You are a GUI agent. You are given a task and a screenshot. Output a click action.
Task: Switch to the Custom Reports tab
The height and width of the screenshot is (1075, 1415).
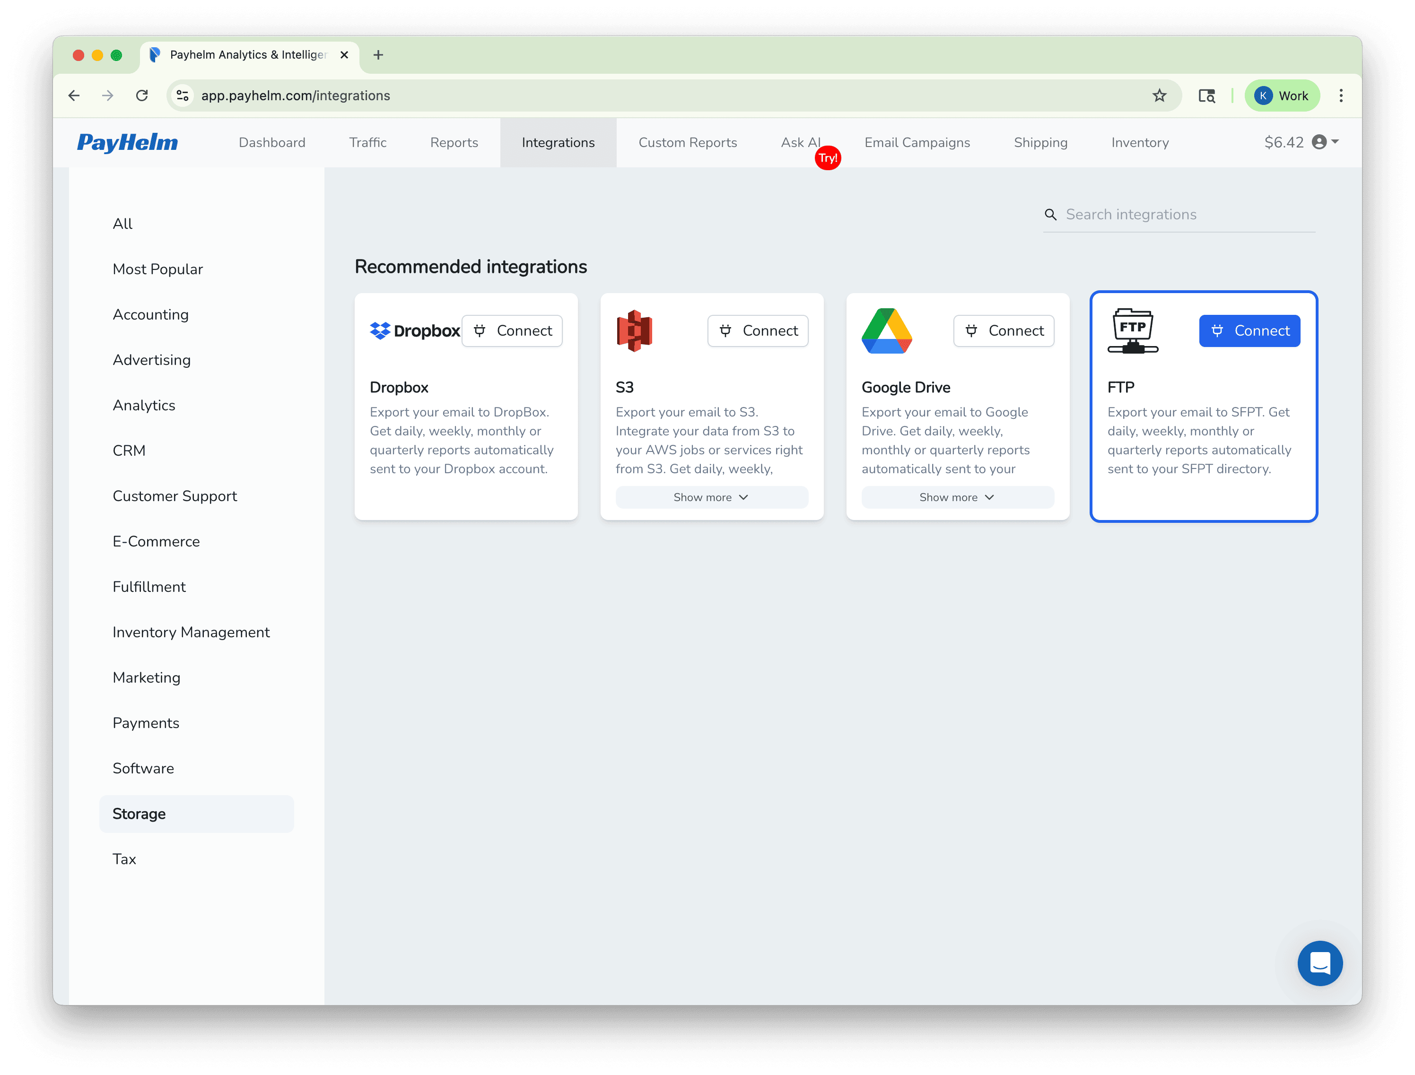tap(687, 142)
